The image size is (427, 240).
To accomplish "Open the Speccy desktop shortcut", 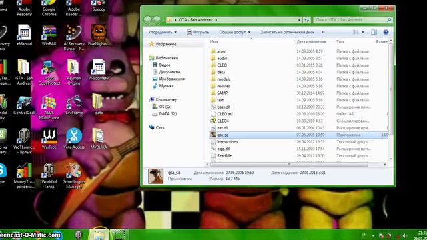I will [x=99, y=6].
